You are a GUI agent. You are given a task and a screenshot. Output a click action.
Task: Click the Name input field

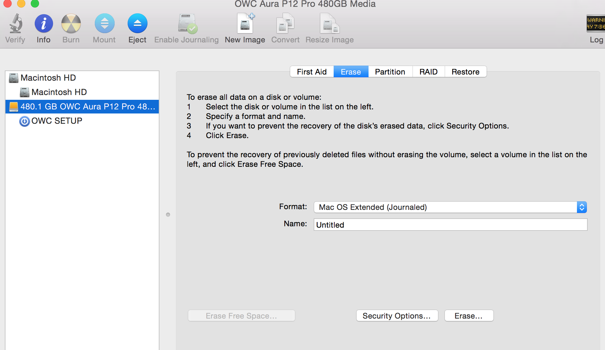click(450, 225)
